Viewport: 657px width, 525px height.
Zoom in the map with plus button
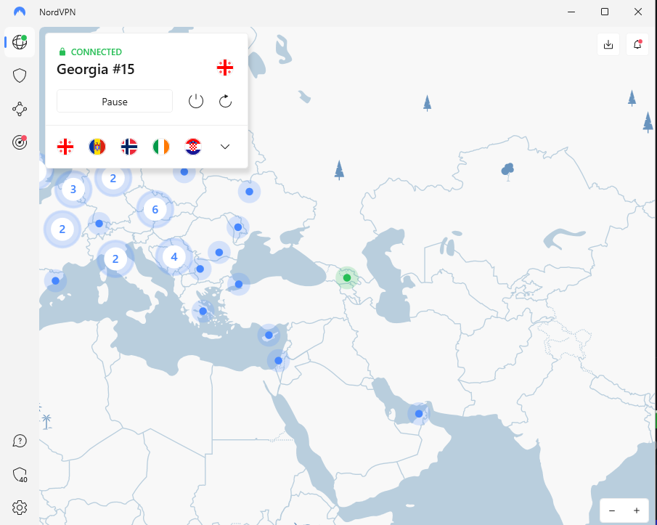(x=637, y=510)
